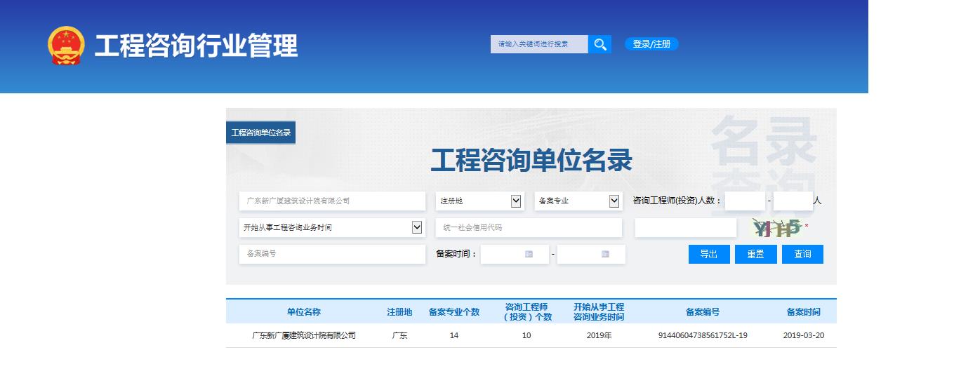This screenshot has height=390, width=954.
Task: Click the value 10 in result row
Action: pyautogui.click(x=526, y=335)
